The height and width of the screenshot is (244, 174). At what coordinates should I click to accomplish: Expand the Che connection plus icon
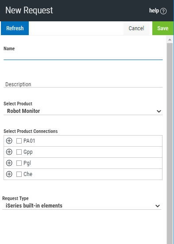[9, 174]
